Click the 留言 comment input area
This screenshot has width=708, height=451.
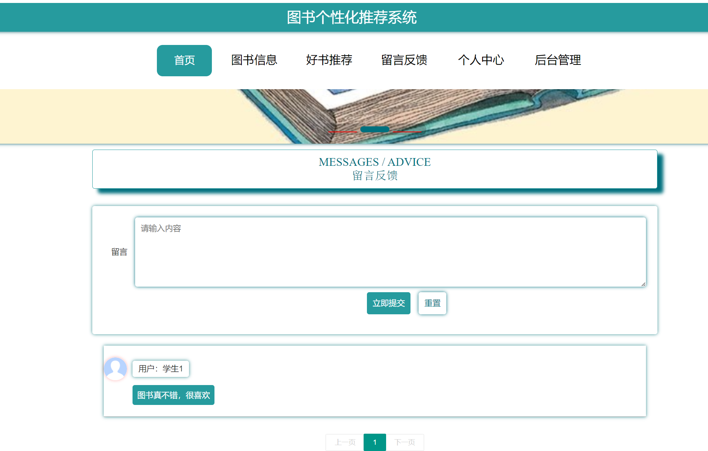pyautogui.click(x=390, y=252)
